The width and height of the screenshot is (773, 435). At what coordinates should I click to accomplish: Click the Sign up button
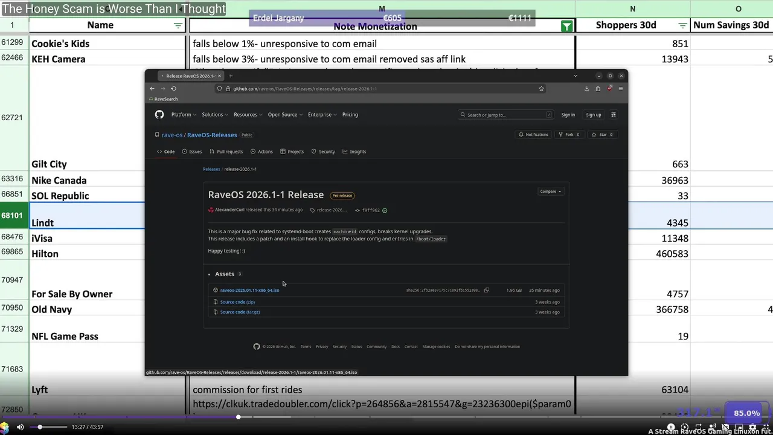[594, 115]
